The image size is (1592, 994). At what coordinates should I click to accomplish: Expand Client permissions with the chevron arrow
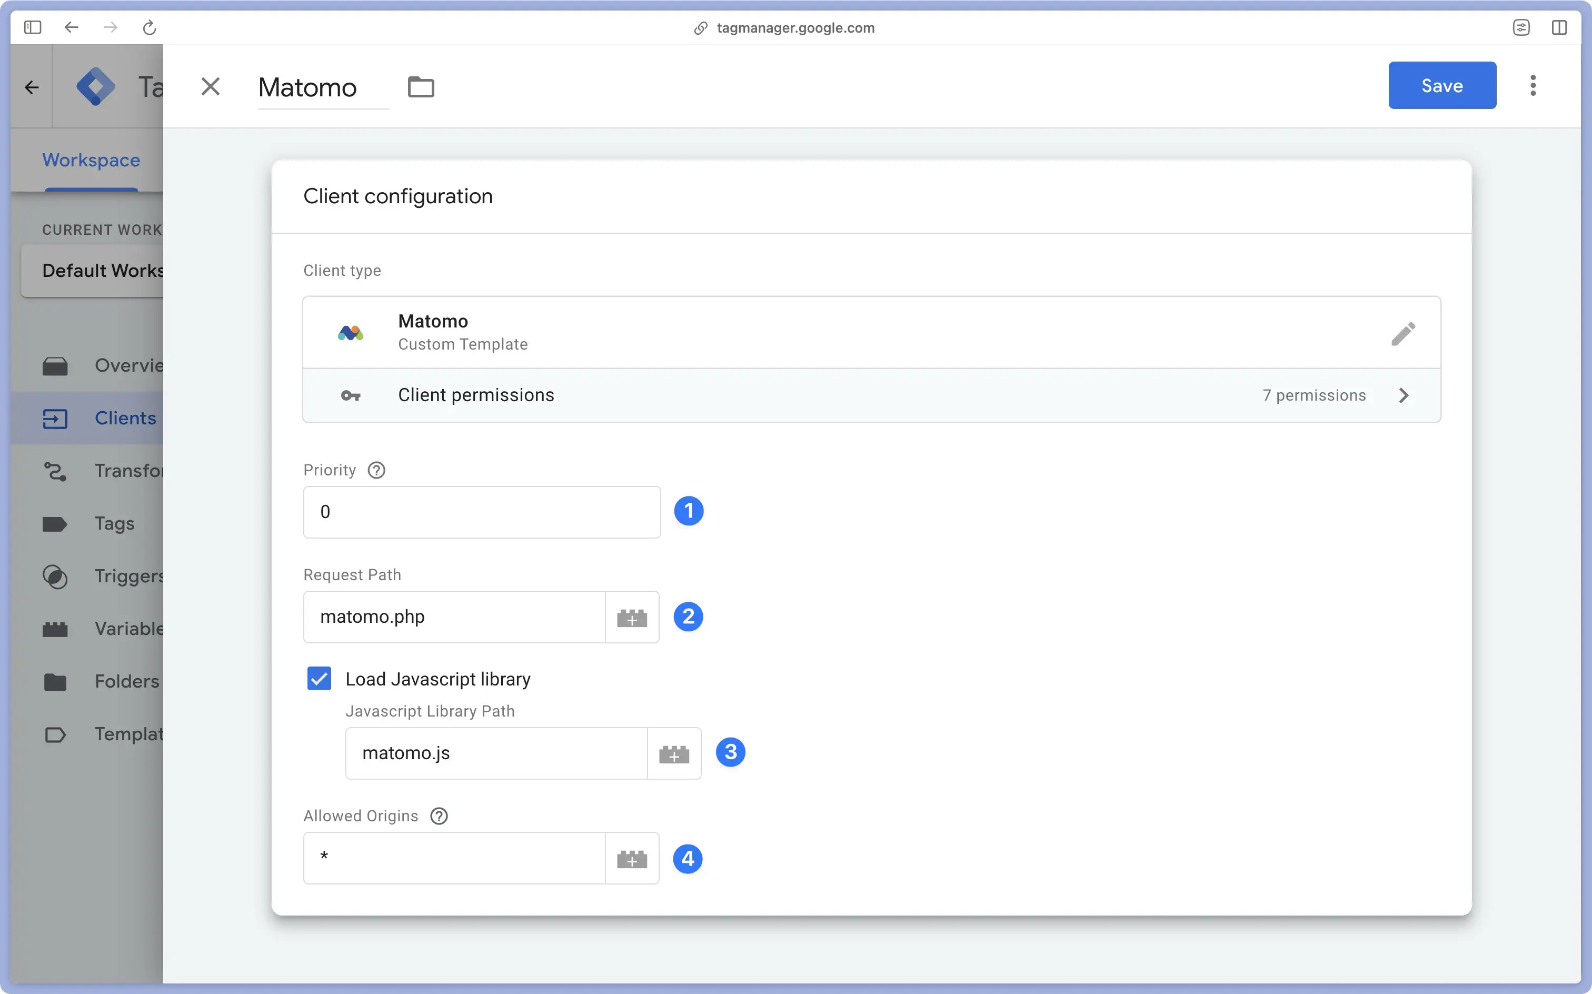click(1404, 395)
